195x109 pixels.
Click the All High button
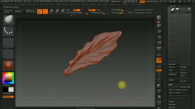[x=185, y=67]
